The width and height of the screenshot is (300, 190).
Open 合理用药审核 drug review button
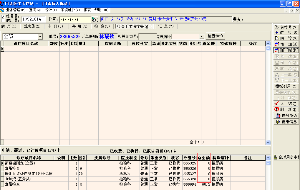pyautogui.click(x=287, y=157)
